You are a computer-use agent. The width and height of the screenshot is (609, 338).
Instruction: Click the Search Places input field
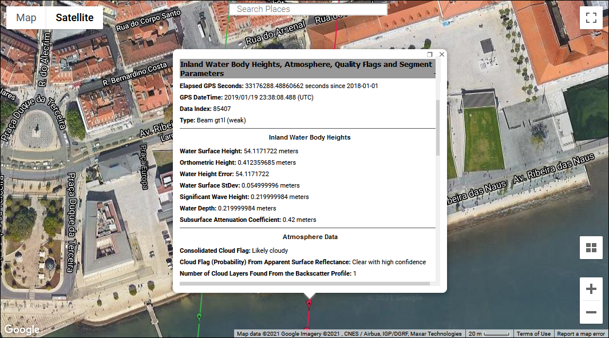pyautogui.click(x=308, y=9)
